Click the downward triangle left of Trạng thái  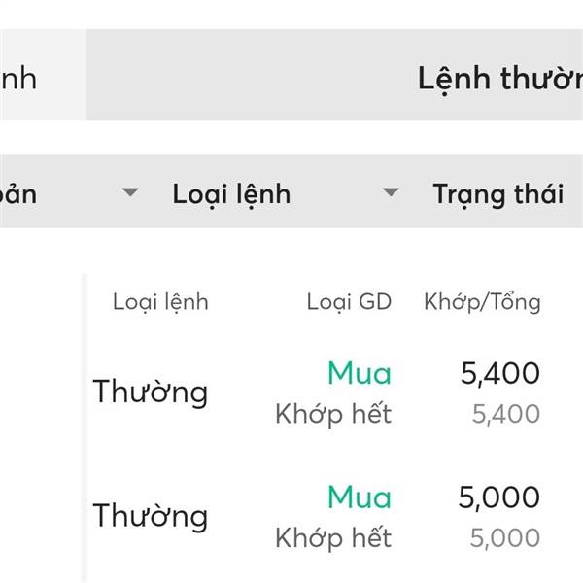pyautogui.click(x=391, y=193)
